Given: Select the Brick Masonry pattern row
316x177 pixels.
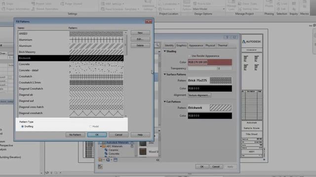Looking at the screenshot, I should pos(71,52).
